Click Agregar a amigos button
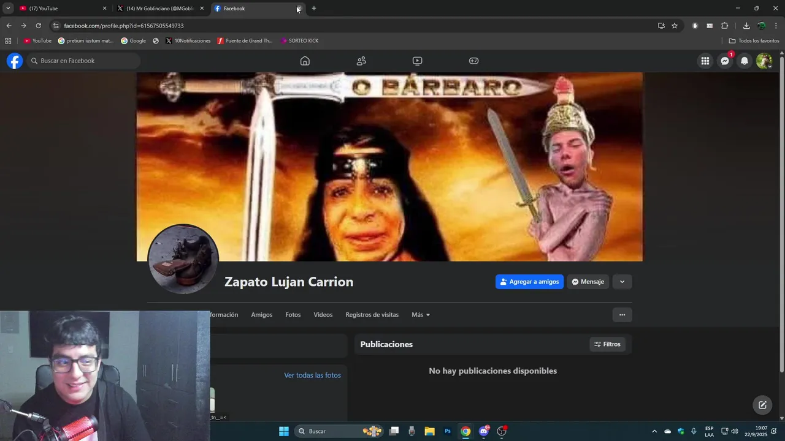 529,282
